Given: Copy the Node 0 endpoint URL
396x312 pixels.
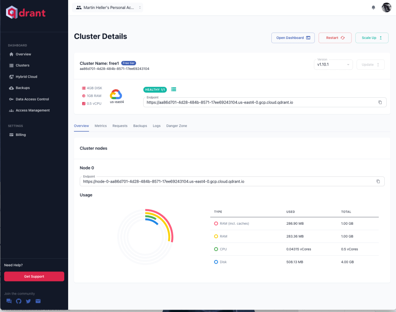Looking at the screenshot, I should pyautogui.click(x=378, y=181).
